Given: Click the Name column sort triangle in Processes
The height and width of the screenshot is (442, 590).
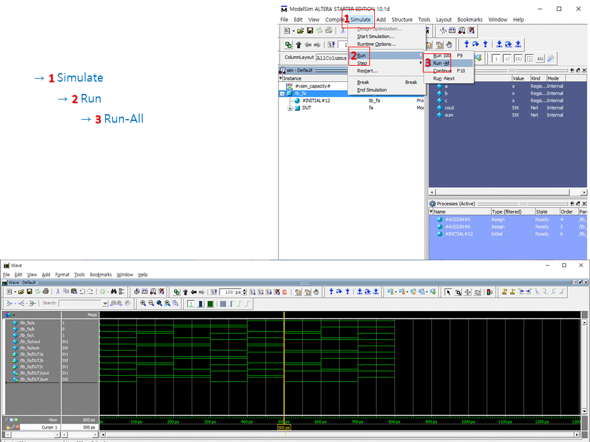Looking at the screenshot, I should [431, 212].
